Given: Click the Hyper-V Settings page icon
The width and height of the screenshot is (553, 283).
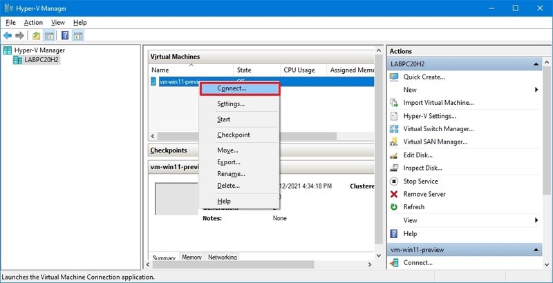Looking at the screenshot, I should pos(394,116).
